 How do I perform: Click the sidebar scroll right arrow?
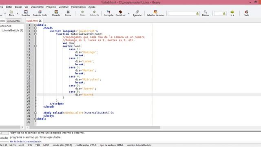(x=22, y=127)
